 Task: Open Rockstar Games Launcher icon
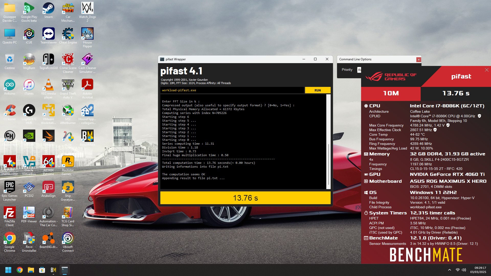(x=68, y=166)
